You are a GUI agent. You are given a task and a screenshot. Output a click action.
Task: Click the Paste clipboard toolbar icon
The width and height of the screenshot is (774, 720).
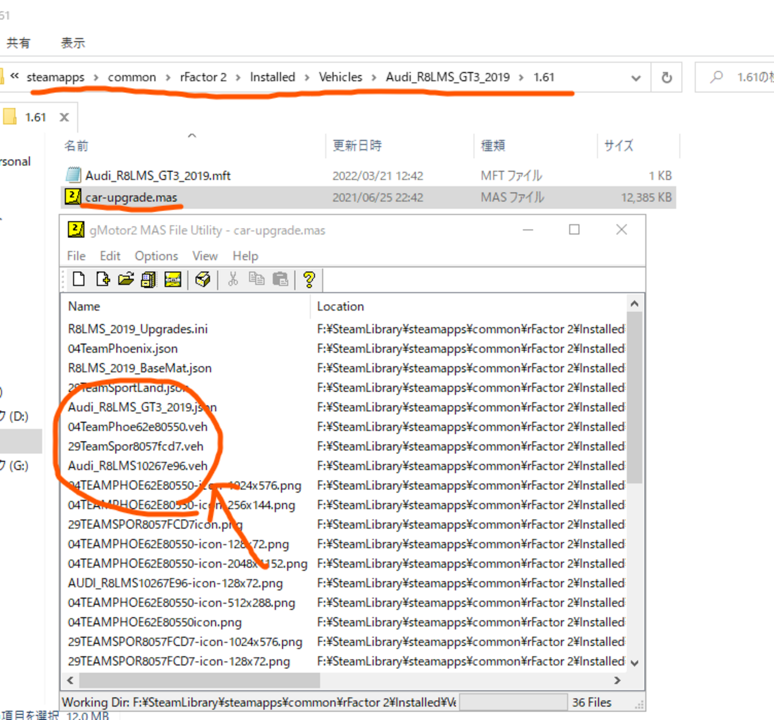point(280,279)
